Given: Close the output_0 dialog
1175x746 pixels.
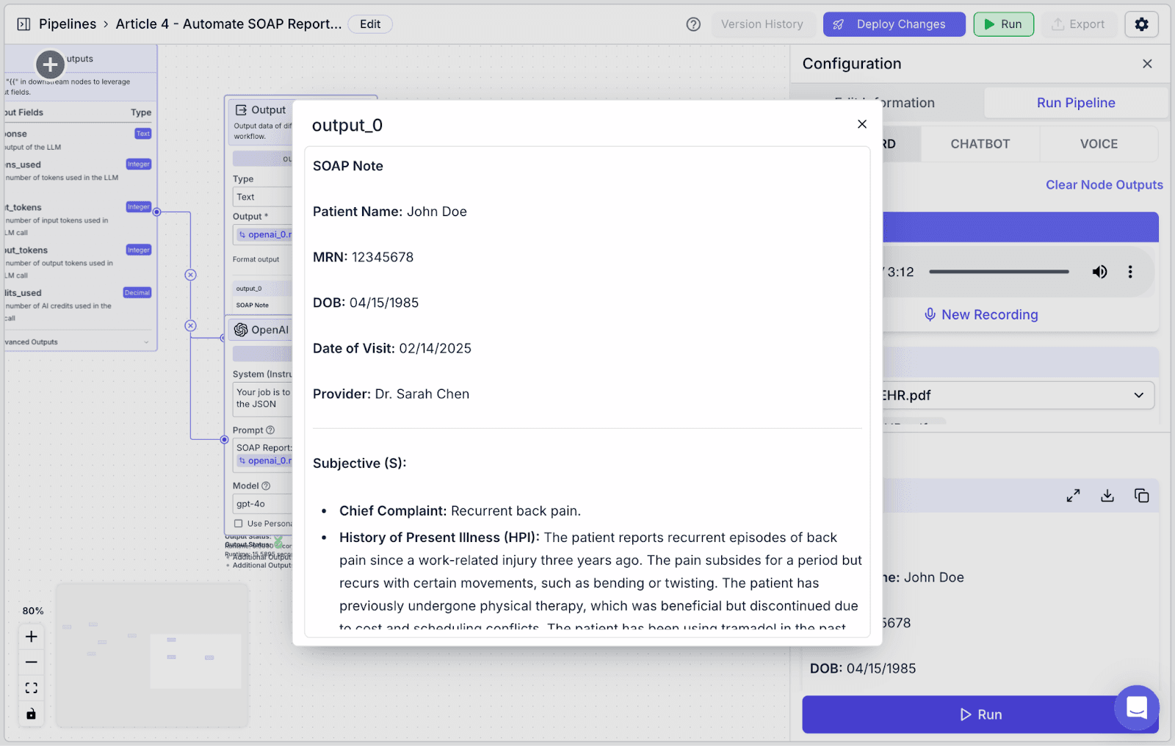Looking at the screenshot, I should 862,124.
